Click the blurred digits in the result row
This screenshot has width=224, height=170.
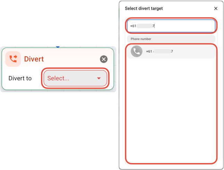(x=162, y=51)
